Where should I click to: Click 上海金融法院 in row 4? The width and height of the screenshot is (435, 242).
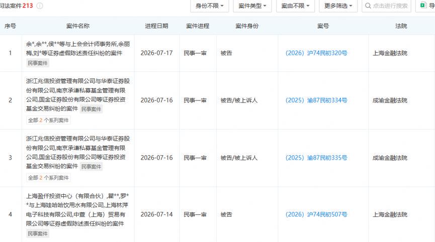point(390,214)
